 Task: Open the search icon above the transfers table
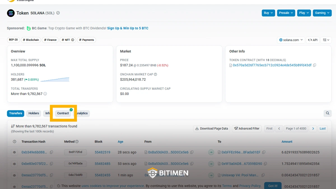point(327,113)
